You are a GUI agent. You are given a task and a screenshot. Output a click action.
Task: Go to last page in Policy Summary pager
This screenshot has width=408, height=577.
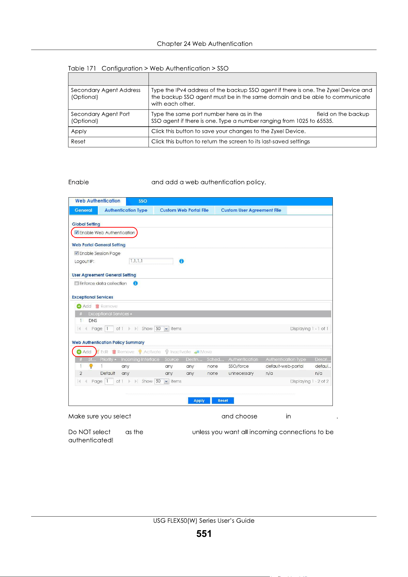[x=136, y=381]
